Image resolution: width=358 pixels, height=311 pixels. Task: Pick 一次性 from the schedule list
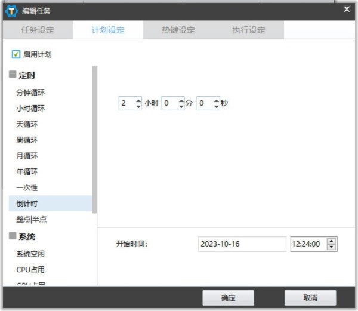coord(27,187)
